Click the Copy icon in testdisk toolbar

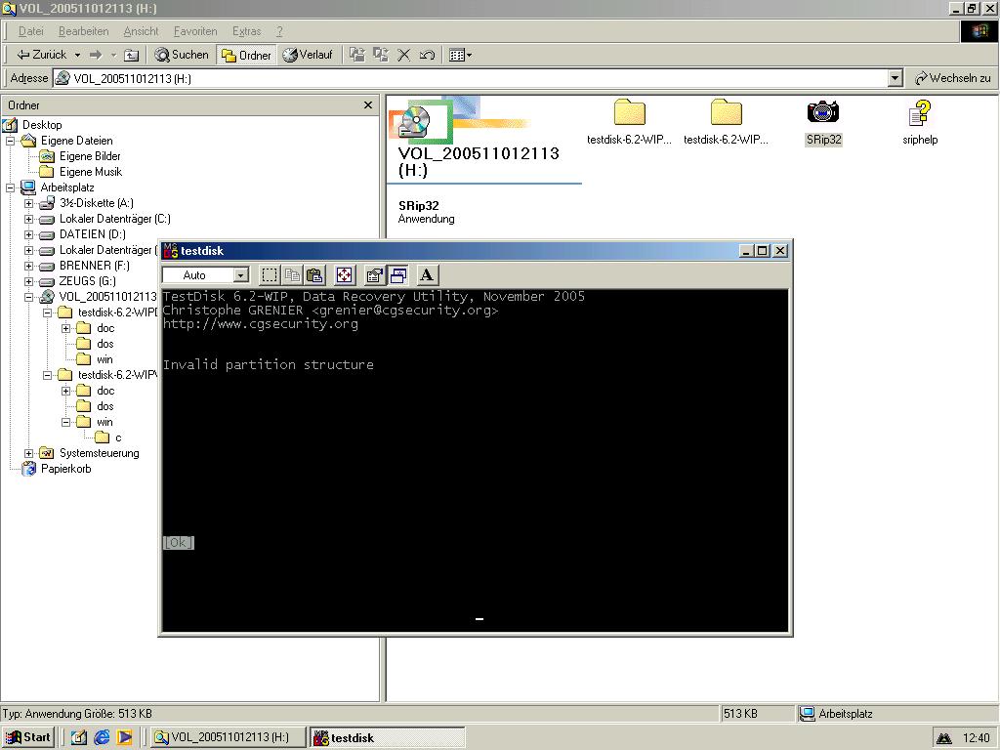pyautogui.click(x=292, y=275)
